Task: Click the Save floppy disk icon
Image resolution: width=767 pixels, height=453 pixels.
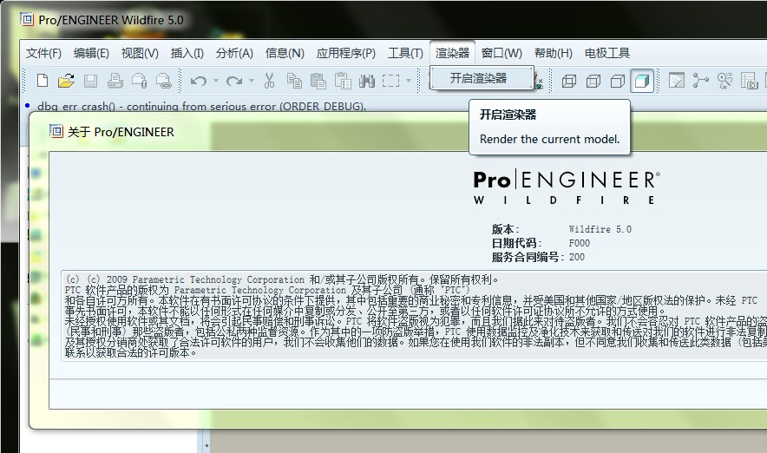Action: (x=90, y=80)
